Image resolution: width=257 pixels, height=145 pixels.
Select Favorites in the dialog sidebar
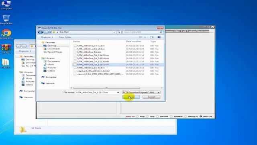(50, 42)
